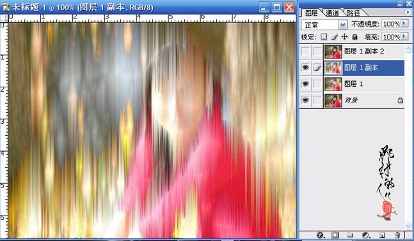
Task: Hide the 图层 1 layer
Action: (305, 84)
